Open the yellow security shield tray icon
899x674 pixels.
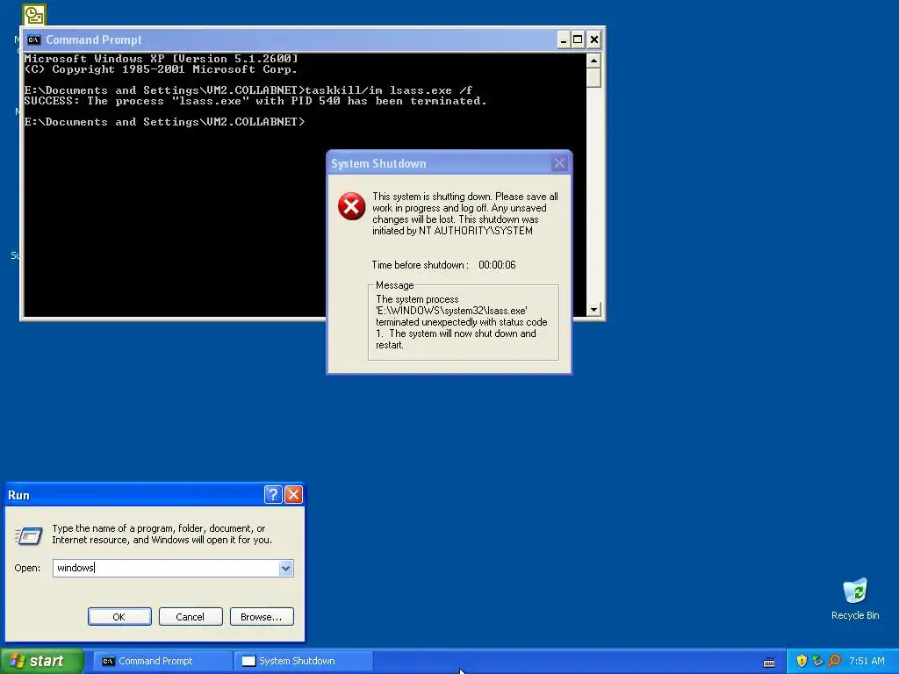(802, 661)
